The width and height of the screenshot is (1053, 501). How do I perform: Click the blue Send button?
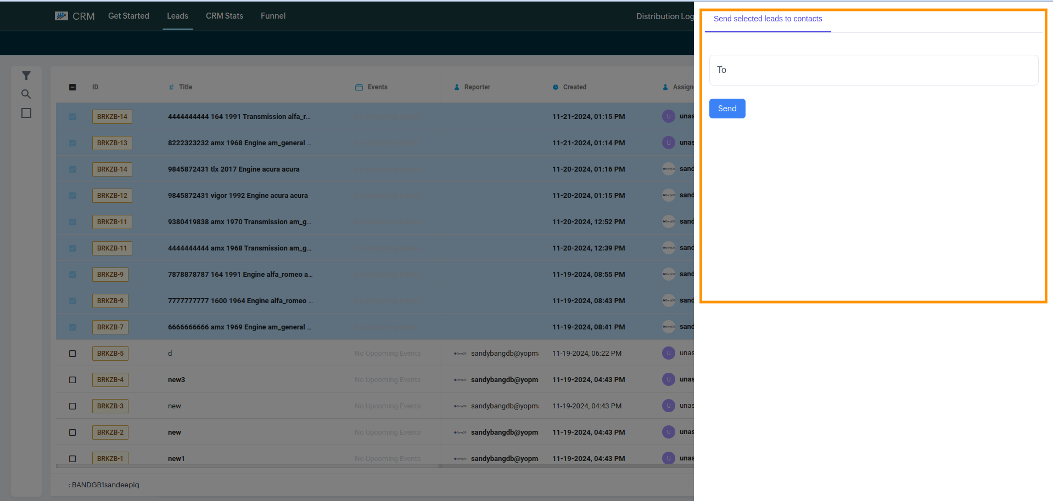[727, 109]
